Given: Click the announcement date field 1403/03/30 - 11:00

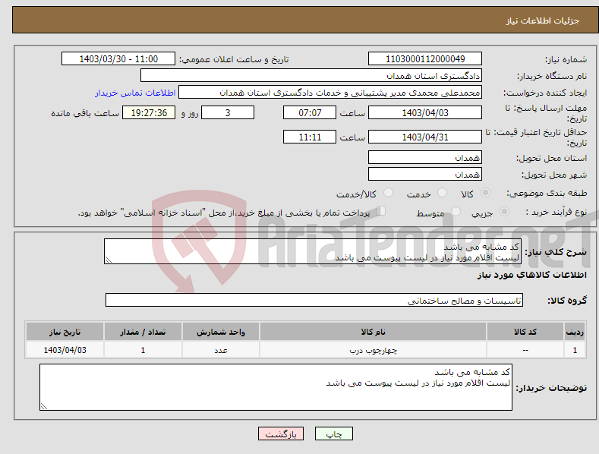Looking at the screenshot, I should 118,59.
